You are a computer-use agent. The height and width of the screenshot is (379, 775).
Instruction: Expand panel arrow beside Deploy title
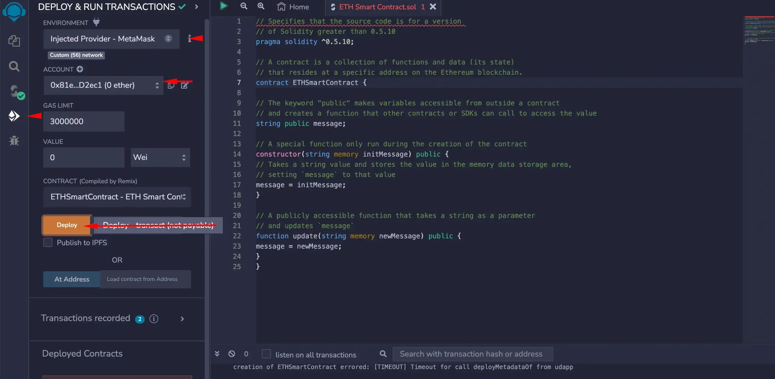pos(196,7)
